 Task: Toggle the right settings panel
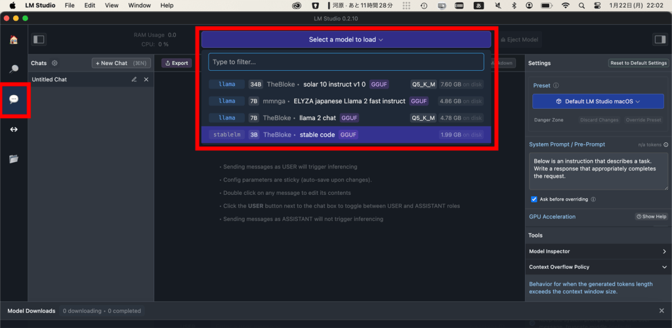(x=660, y=39)
